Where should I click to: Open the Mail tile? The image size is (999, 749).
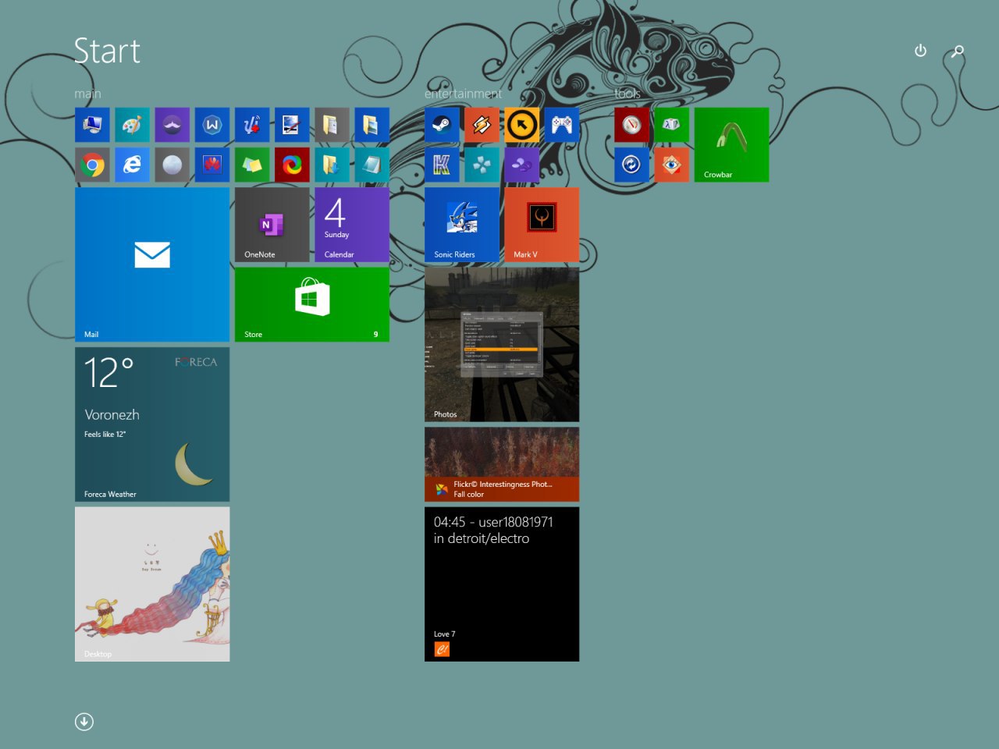[152, 264]
